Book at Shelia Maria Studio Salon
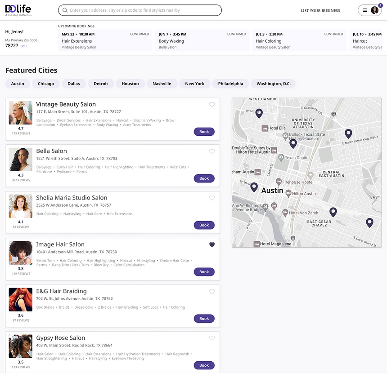 pyautogui.click(x=204, y=225)
